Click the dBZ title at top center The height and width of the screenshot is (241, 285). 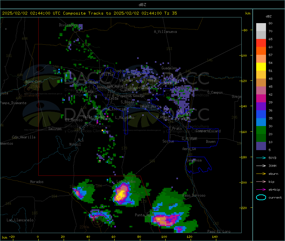[x=142, y=5]
